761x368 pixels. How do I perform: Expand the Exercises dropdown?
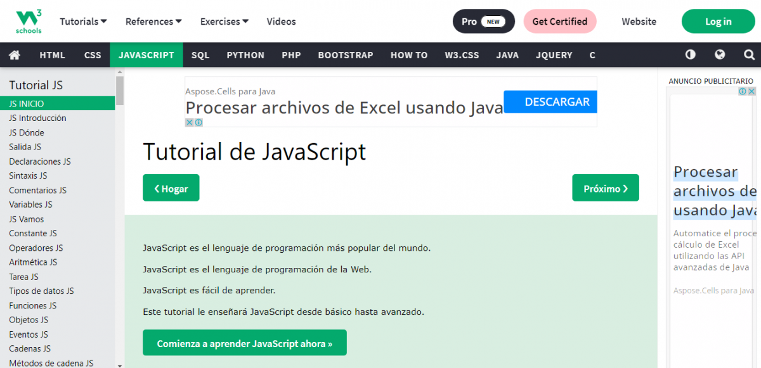[x=224, y=22]
